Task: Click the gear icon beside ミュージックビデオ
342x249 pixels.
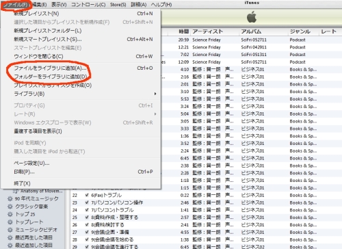Action: coord(10,230)
